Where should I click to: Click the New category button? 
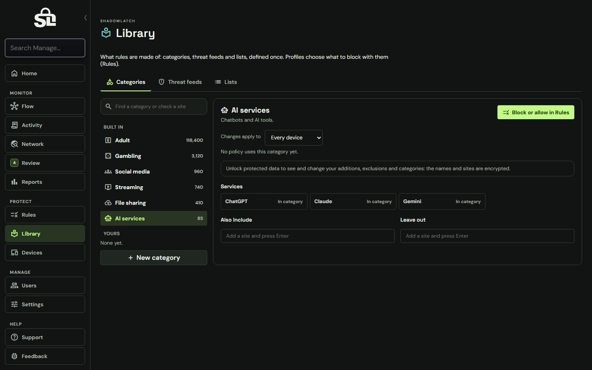tap(154, 258)
